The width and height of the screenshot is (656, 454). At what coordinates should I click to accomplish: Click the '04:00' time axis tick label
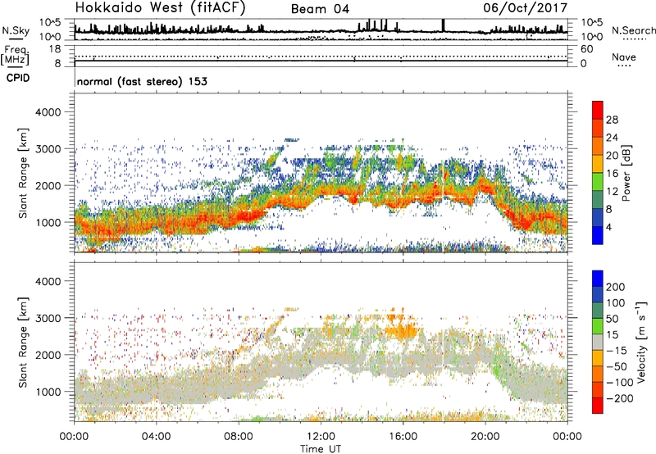point(156,437)
